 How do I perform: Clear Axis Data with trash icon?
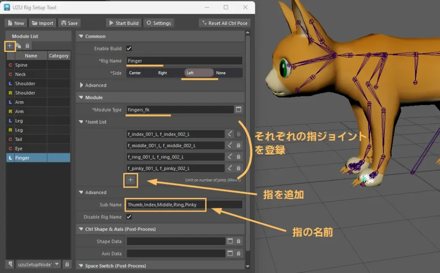pos(238,253)
